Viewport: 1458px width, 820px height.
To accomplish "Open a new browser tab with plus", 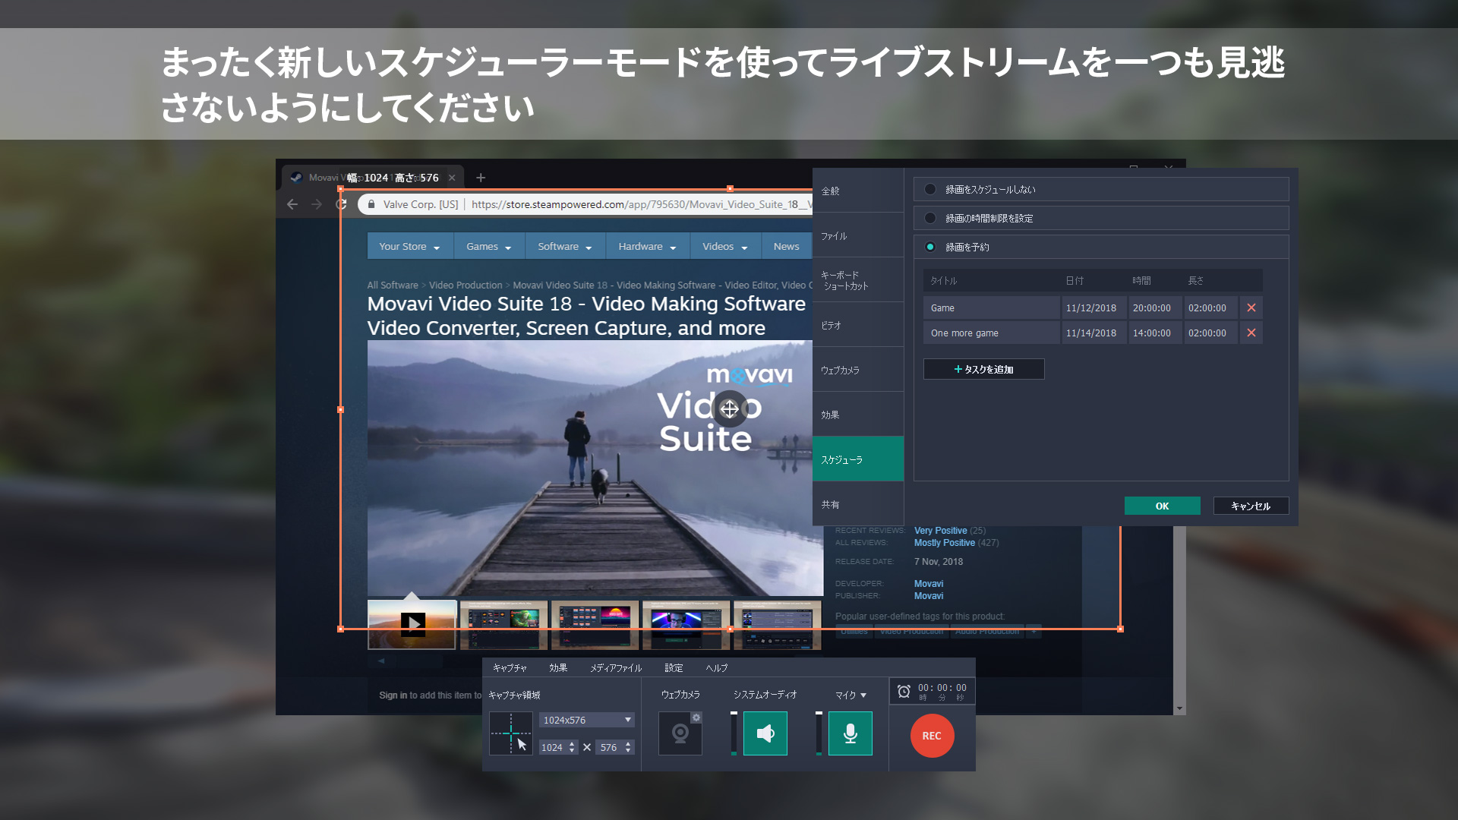I will [481, 178].
